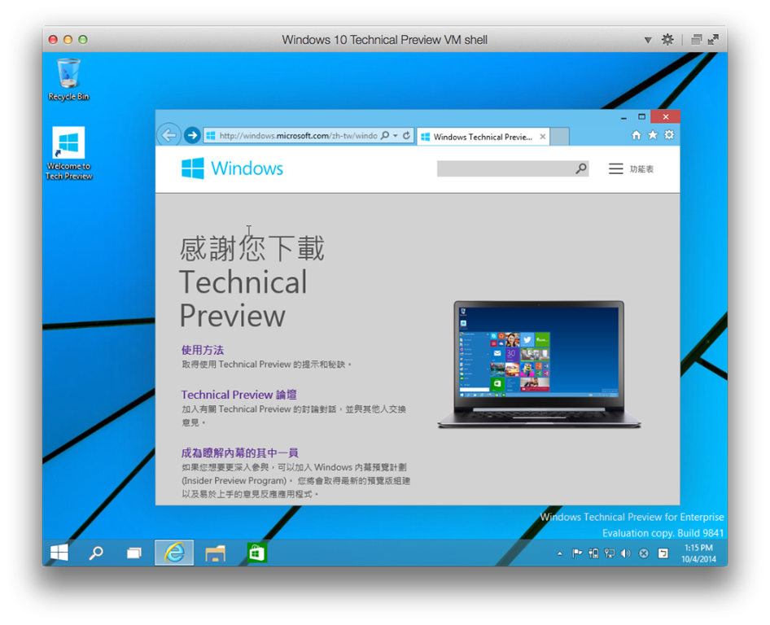This screenshot has width=770, height=625.
Task: Expand the address bar dropdown arrow
Action: click(396, 136)
